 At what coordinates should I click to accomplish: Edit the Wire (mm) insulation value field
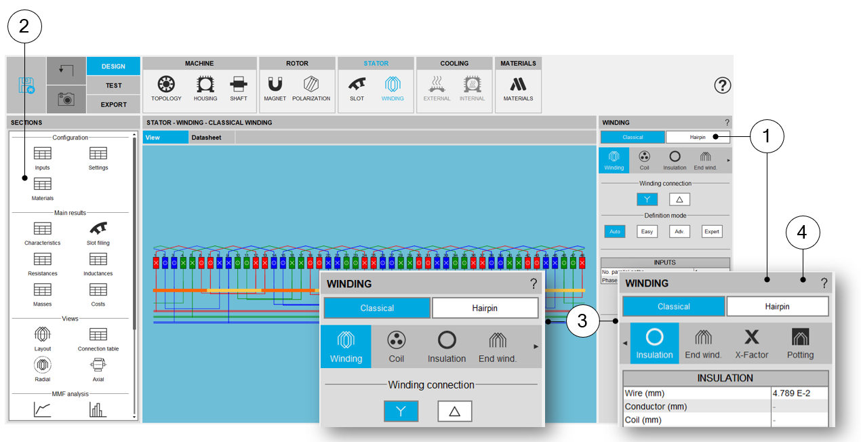click(799, 393)
